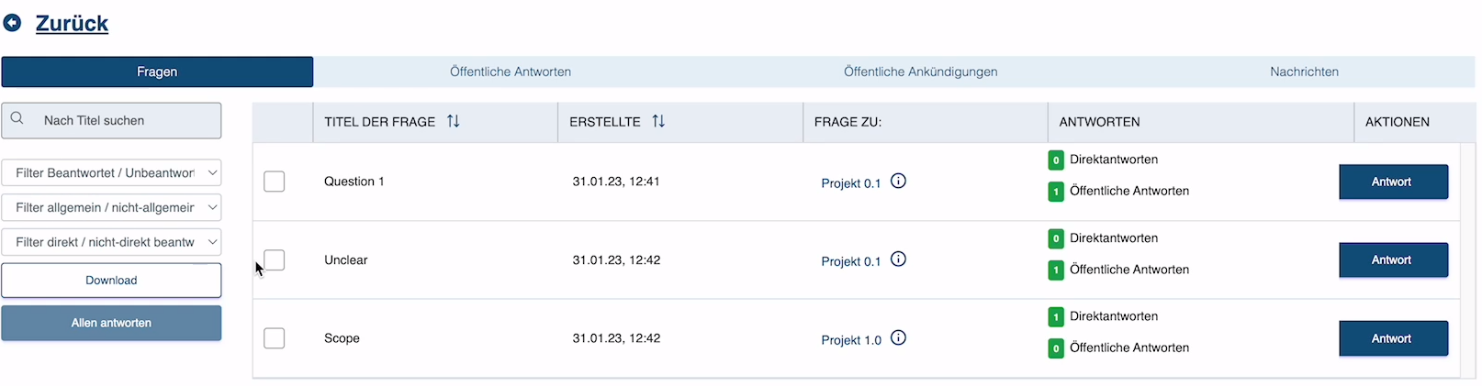Open the Nachrichten tab
Screen dimensions: 1482x386
(x=1304, y=72)
